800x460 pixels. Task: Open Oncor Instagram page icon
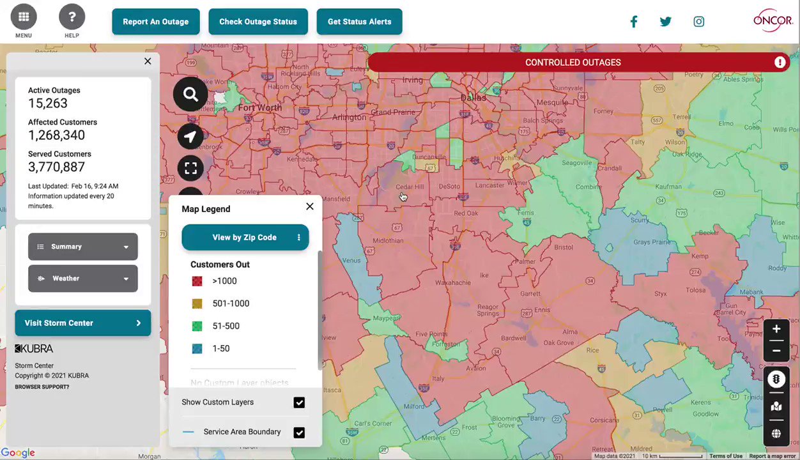[699, 22]
